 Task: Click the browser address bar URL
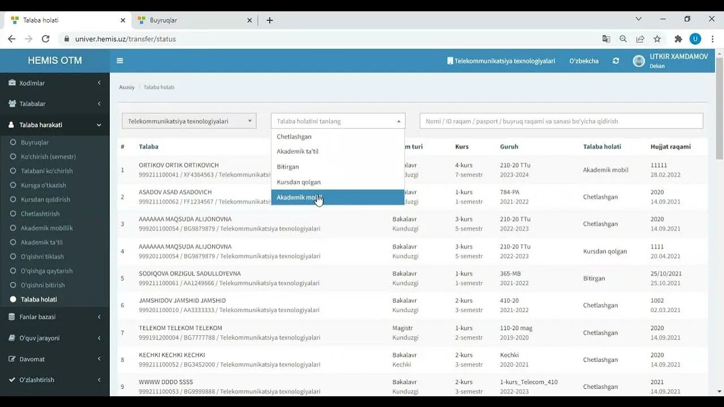coord(126,39)
